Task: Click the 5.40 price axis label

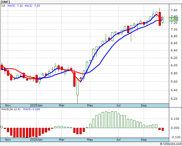Action: click(174, 90)
